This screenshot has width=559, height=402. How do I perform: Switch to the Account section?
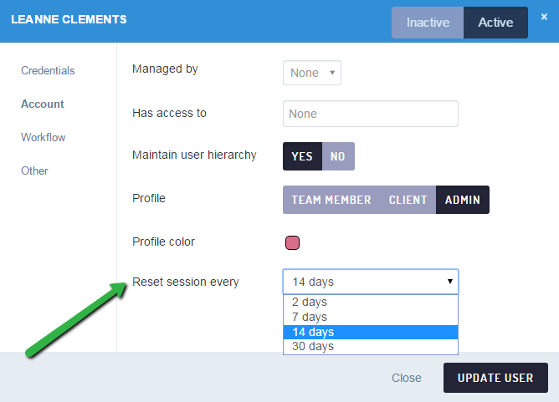pyautogui.click(x=43, y=104)
